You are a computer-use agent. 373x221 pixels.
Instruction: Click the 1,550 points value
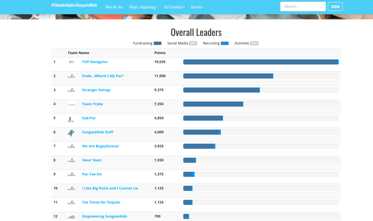[159, 160]
